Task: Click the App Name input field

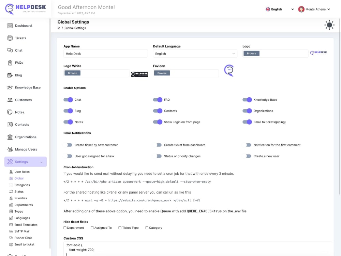Action: click(x=105, y=54)
